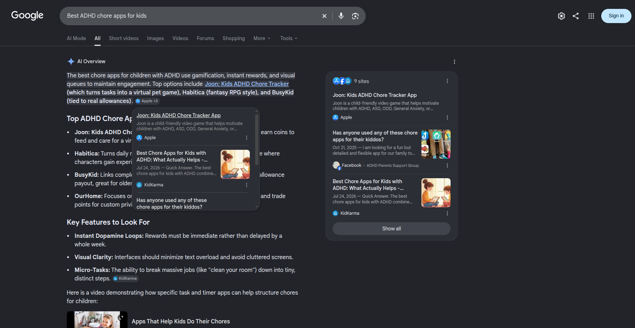635x328 pixels.
Task: Open the Shopping tab
Action: click(234, 38)
